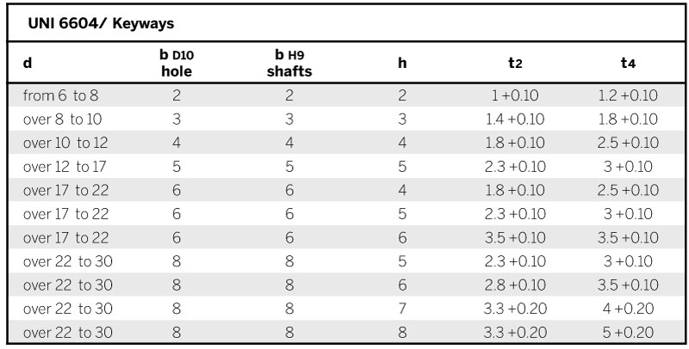Click the "3.5 +0.10" value in t2 column
Image resolution: width=689 pixels, height=349 pixels.
click(515, 236)
